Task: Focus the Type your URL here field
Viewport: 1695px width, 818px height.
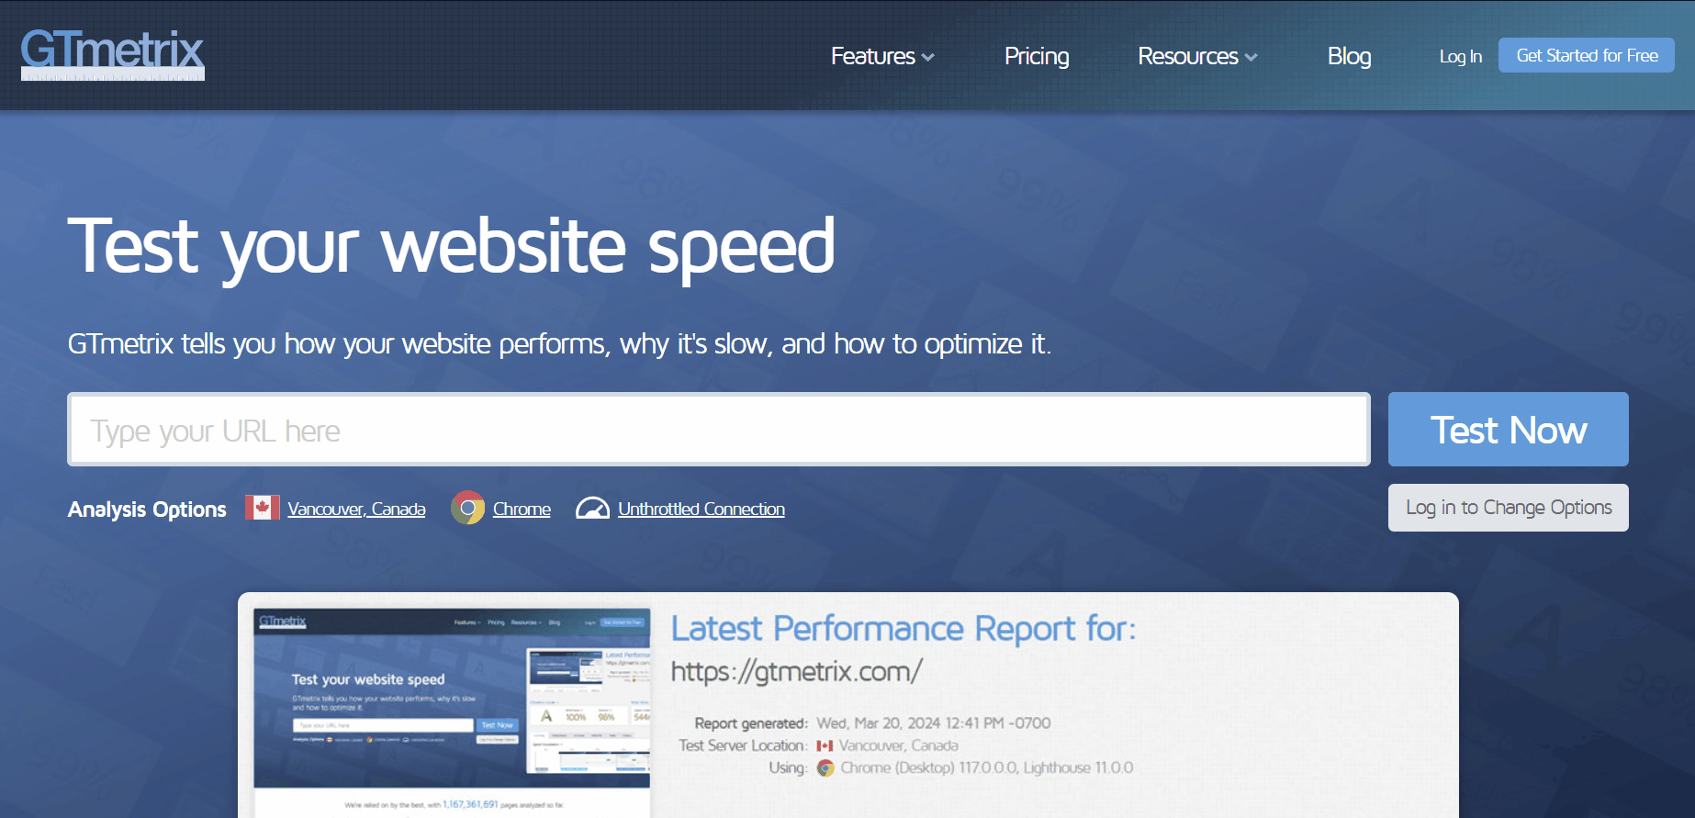Action: click(718, 430)
